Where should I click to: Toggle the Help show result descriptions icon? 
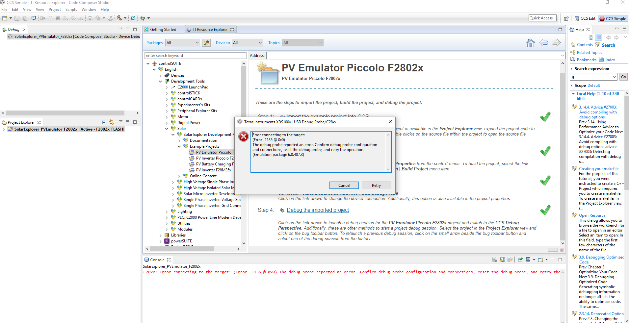coord(599,37)
